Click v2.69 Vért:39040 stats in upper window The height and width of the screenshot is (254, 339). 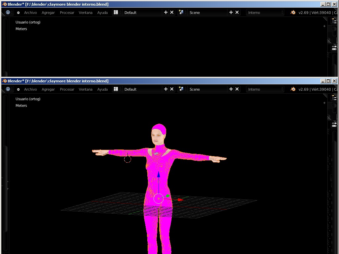tap(318, 13)
